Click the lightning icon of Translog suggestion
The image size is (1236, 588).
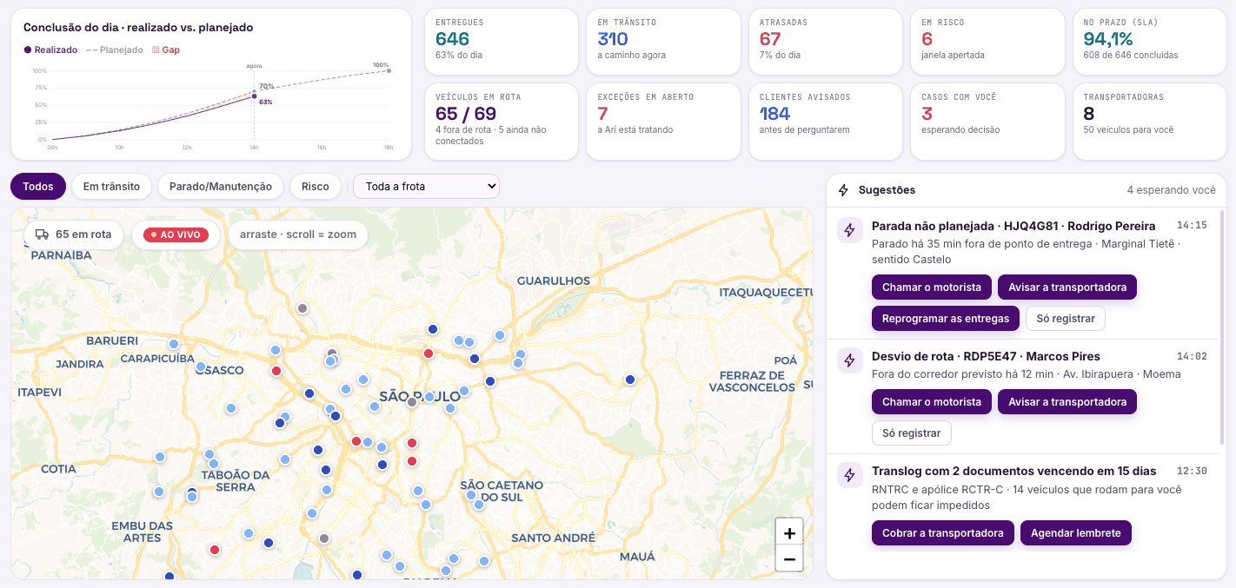(849, 474)
